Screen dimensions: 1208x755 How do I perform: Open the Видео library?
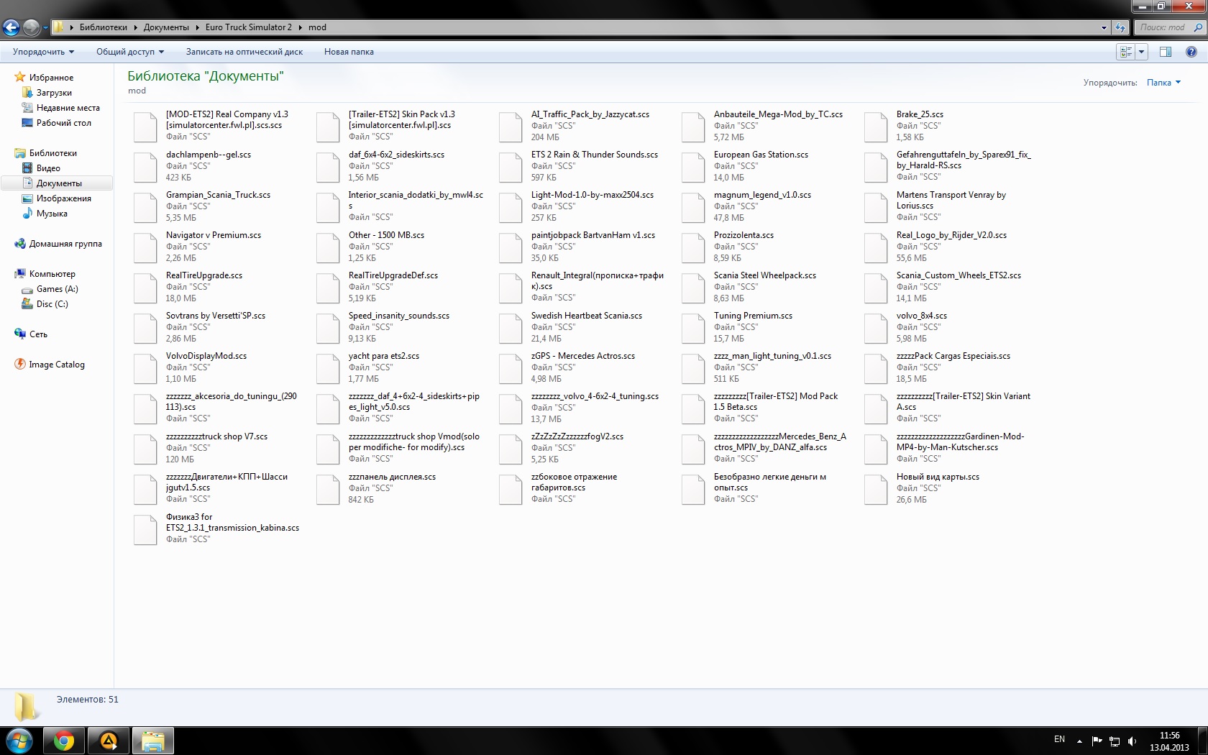(x=48, y=168)
